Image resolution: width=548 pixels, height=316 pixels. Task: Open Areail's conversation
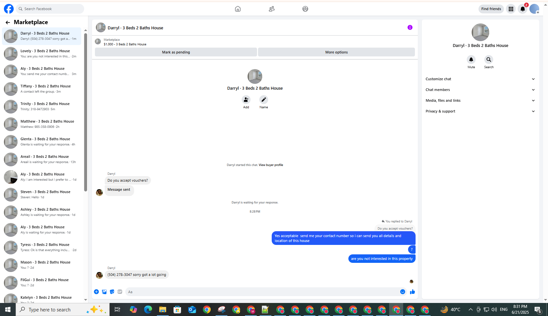pos(42,159)
